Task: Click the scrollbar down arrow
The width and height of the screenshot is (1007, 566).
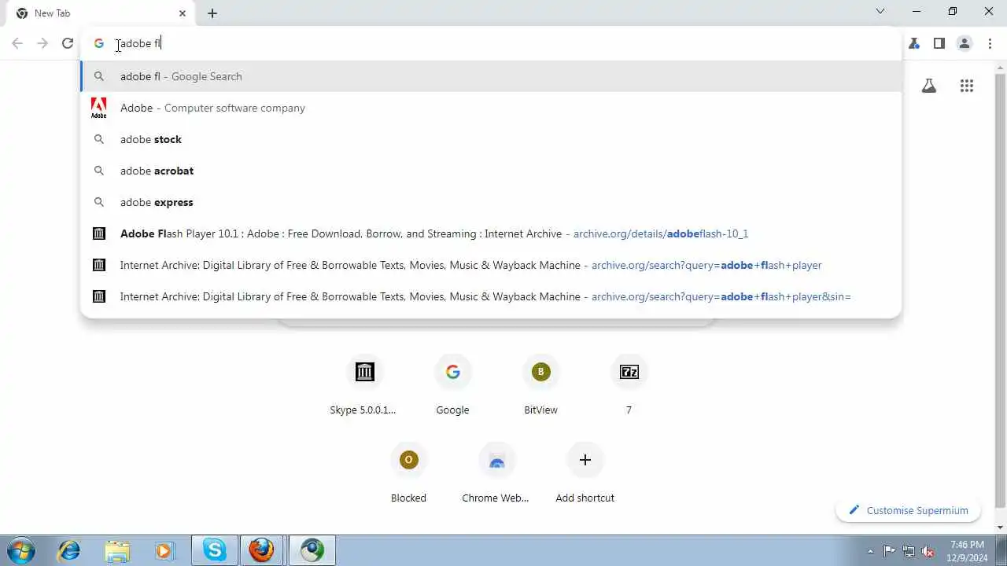Action: coord(1000,527)
